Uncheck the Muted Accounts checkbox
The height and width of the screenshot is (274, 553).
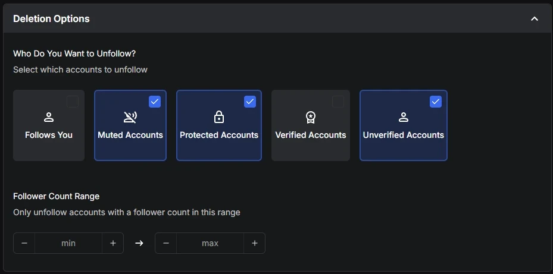pyautogui.click(x=155, y=102)
